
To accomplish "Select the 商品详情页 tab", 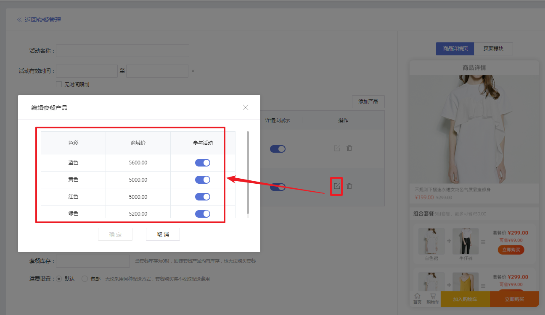I will 455,49.
